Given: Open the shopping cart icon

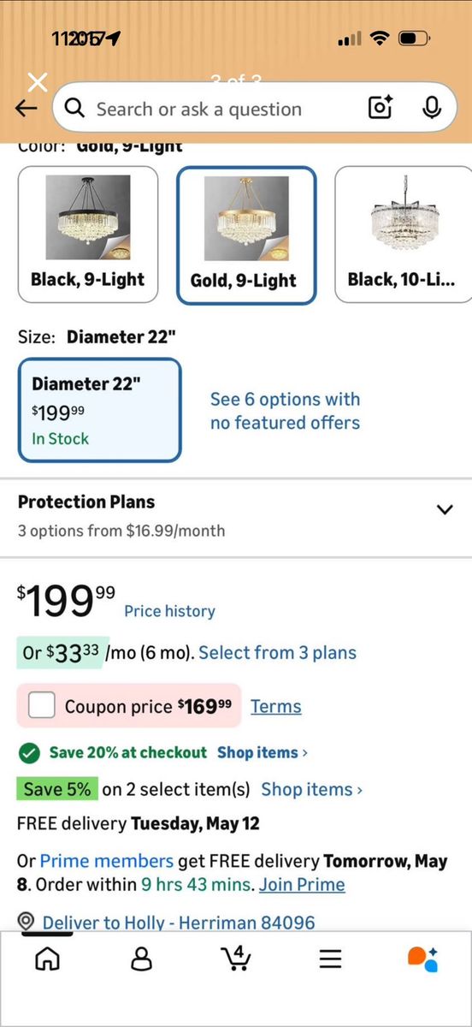Looking at the screenshot, I should click(x=235, y=957).
